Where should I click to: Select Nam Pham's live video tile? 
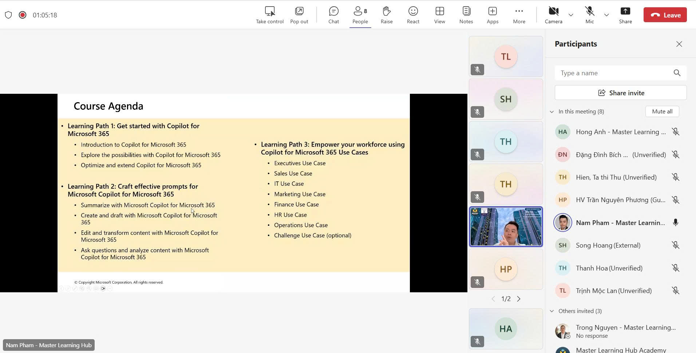click(x=506, y=227)
